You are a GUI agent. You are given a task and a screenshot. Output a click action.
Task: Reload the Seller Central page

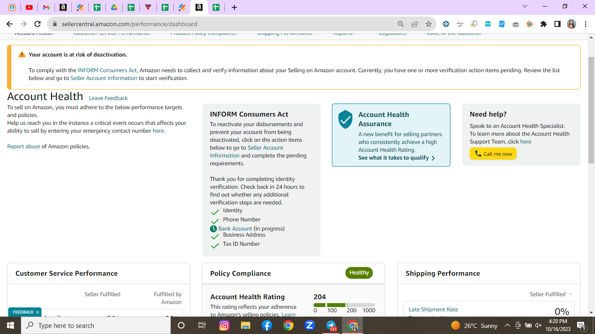click(37, 24)
